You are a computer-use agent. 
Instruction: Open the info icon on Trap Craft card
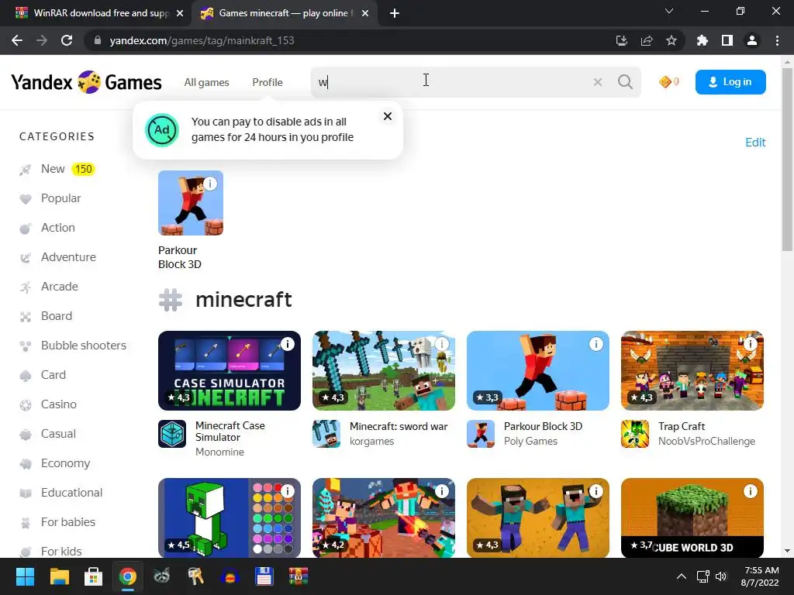[x=750, y=344]
